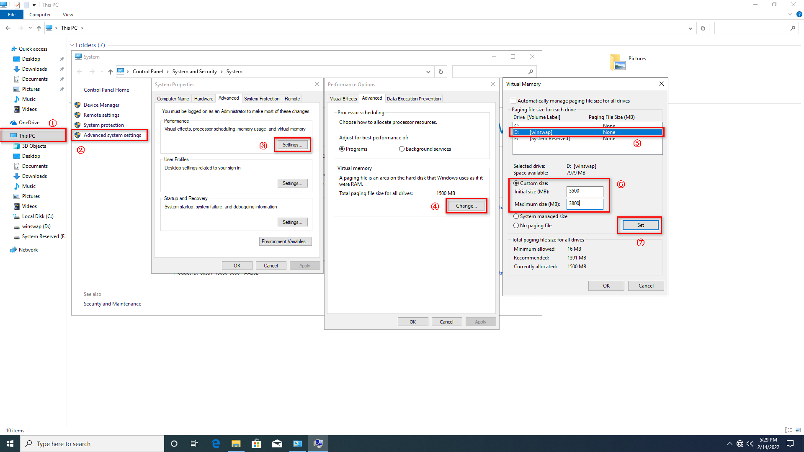Select the No paging file option
Screen dimensions: 804x452
point(516,226)
